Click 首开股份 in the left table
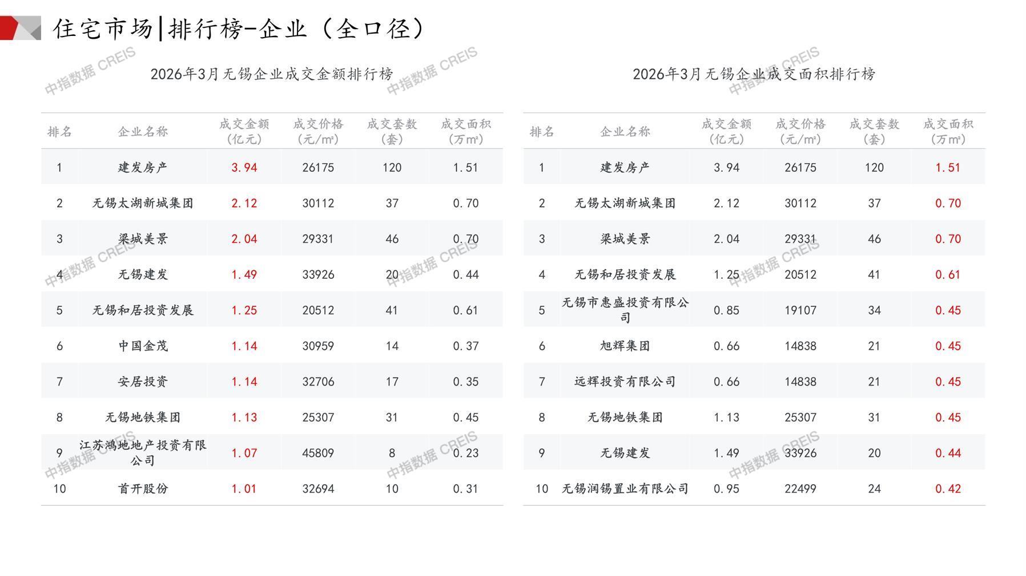The image size is (1026, 576). point(143,489)
